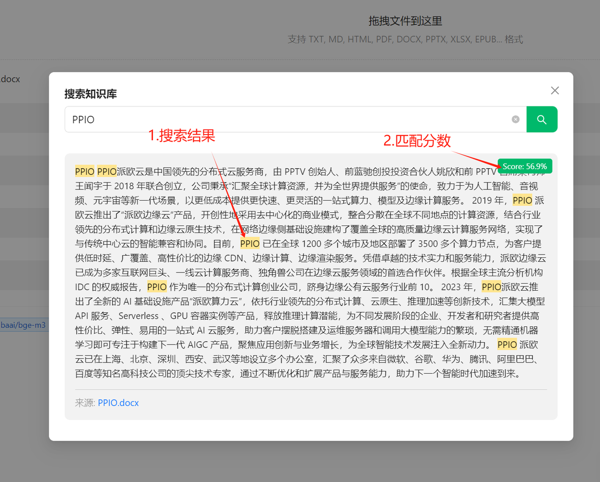This screenshot has width=600, height=482.
Task: Click the highlighted PPIO before 作为唯一的分布式计算
Action: click(157, 287)
